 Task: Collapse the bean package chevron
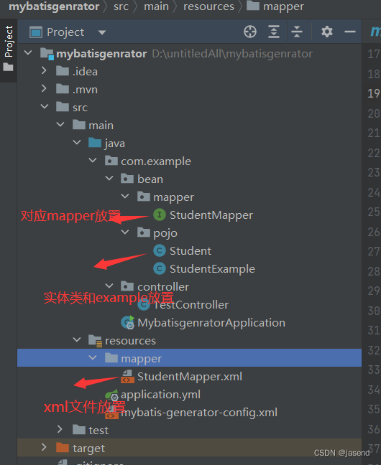point(109,178)
